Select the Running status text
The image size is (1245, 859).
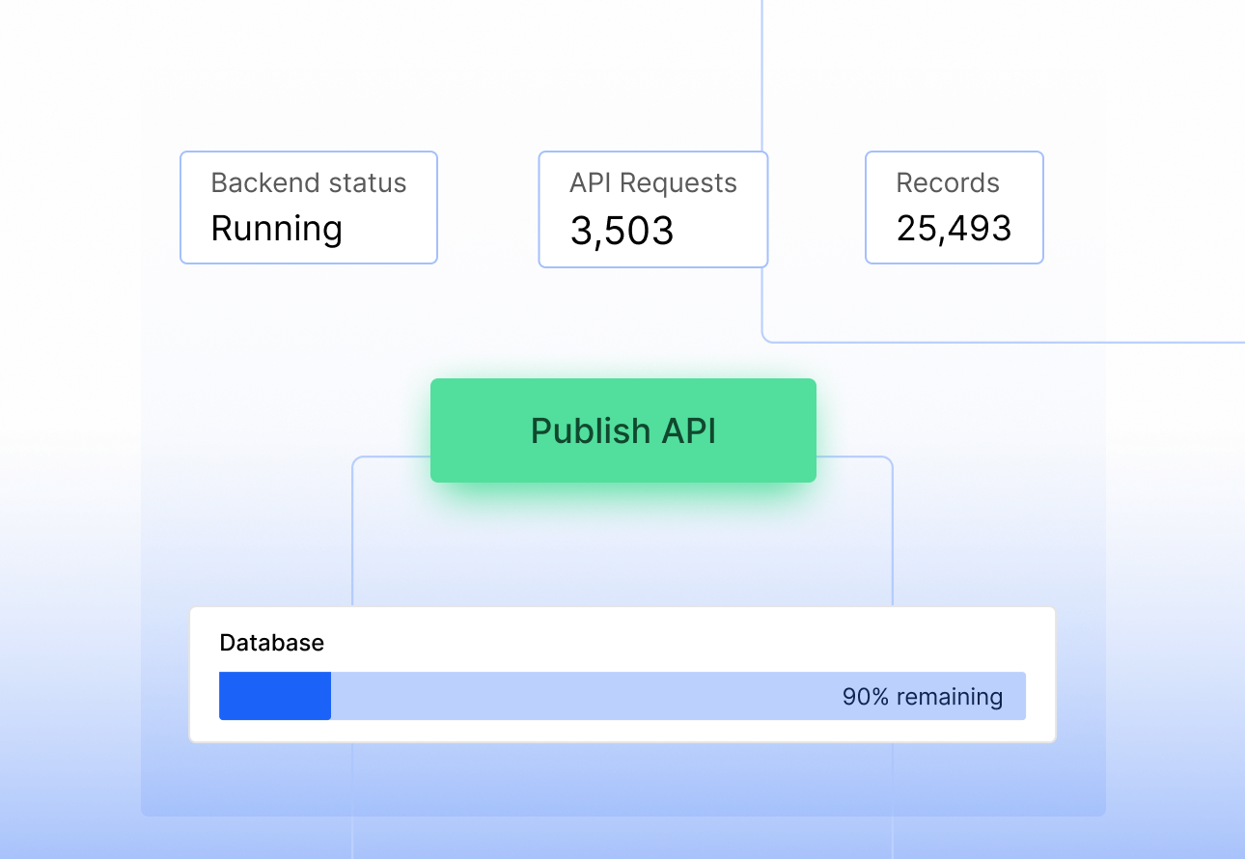(276, 230)
